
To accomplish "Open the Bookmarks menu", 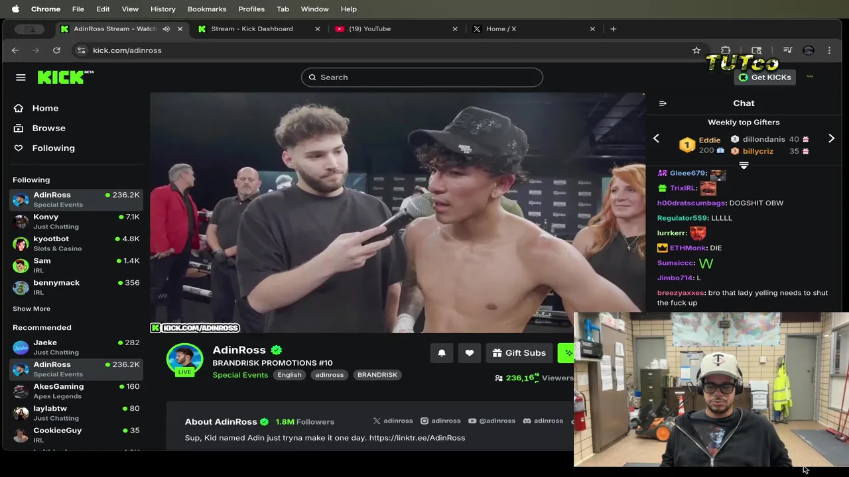I will pyautogui.click(x=207, y=9).
